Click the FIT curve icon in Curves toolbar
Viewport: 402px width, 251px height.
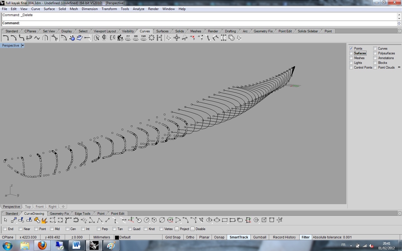[x=128, y=38]
